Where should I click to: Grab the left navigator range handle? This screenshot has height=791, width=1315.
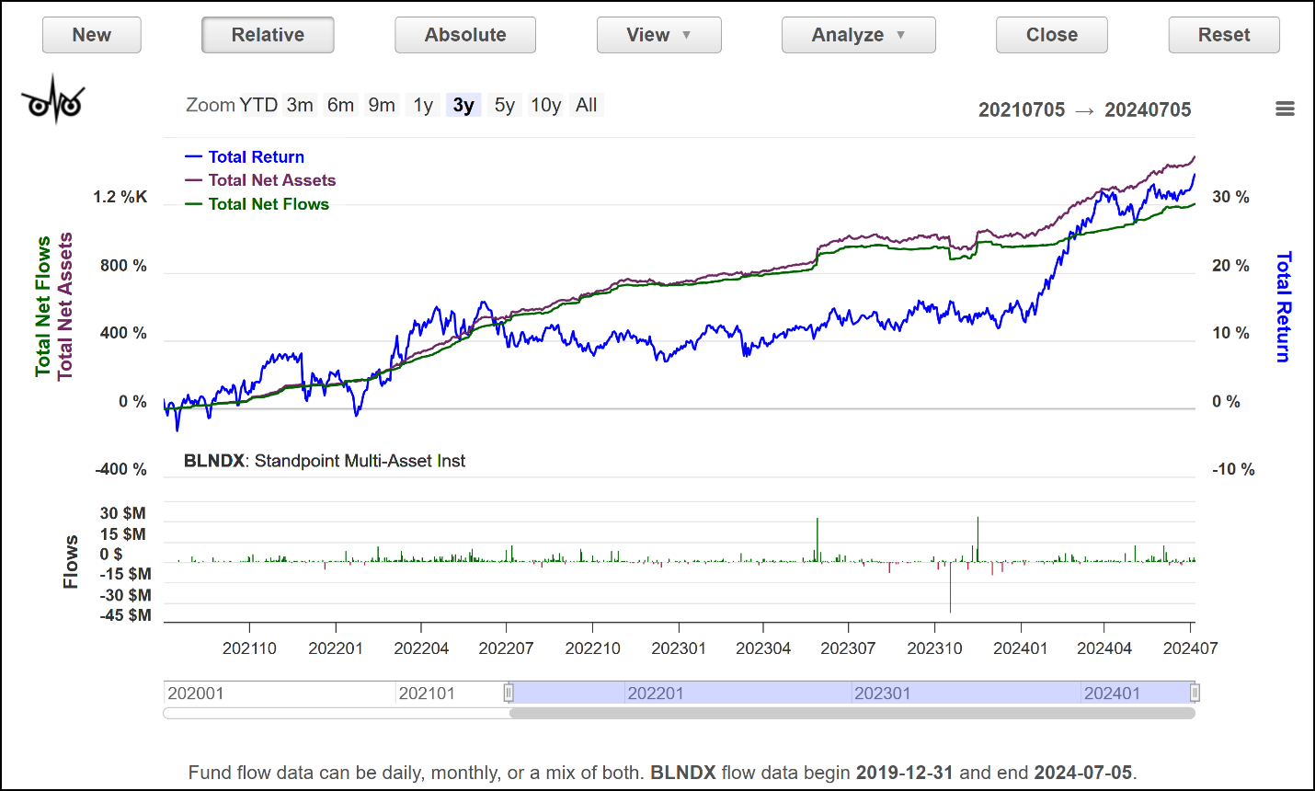(509, 693)
